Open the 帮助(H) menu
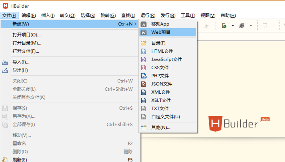Image resolution: width=285 pixels, height=162 pixels. [x=228, y=15]
